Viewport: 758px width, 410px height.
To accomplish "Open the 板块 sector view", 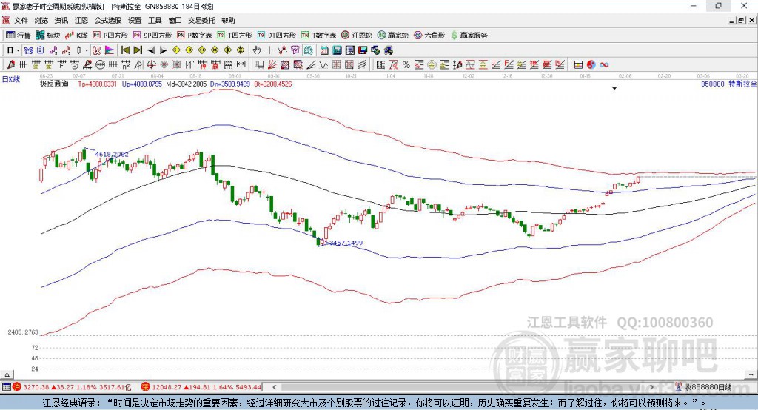I will pos(48,36).
